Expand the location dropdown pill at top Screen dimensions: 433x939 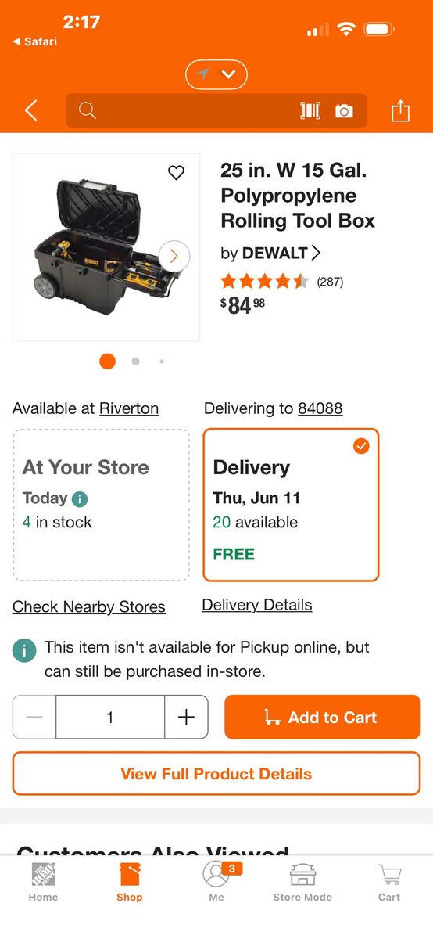click(216, 74)
